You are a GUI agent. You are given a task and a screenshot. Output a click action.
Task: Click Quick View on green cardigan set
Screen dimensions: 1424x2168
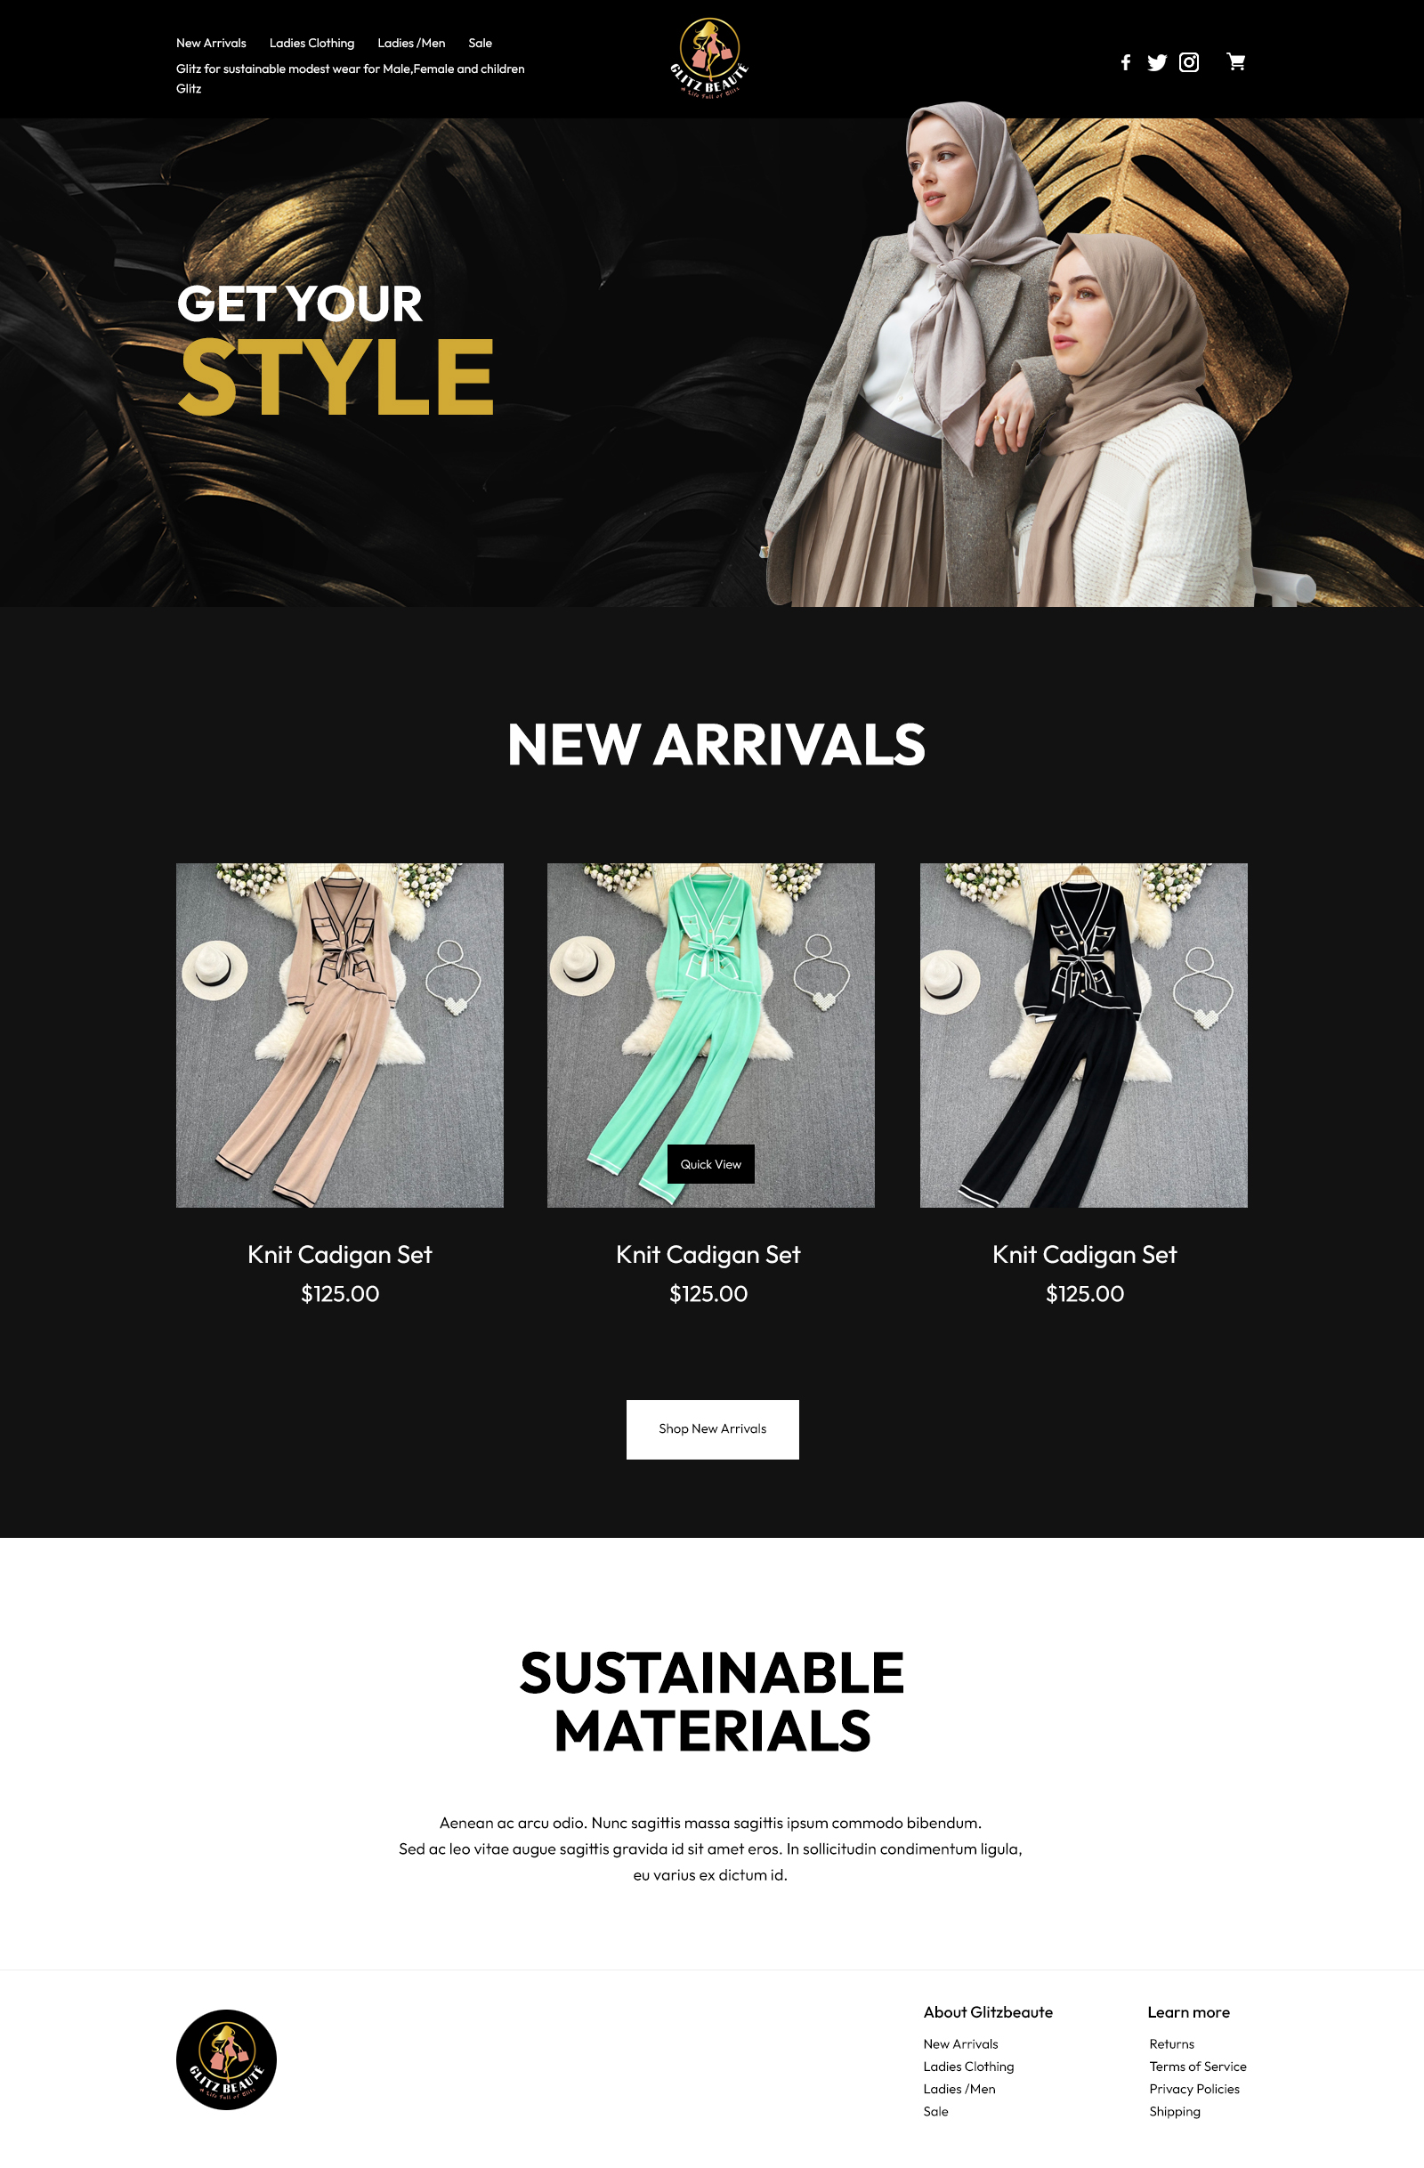710,1164
